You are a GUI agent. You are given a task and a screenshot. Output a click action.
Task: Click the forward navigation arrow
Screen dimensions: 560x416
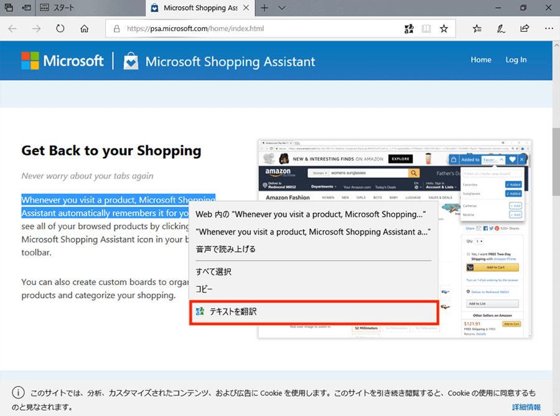[36, 29]
